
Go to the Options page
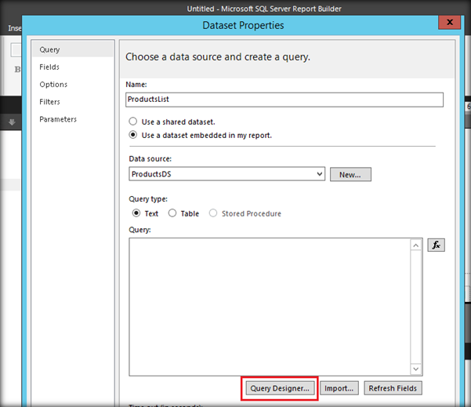pyautogui.click(x=53, y=84)
